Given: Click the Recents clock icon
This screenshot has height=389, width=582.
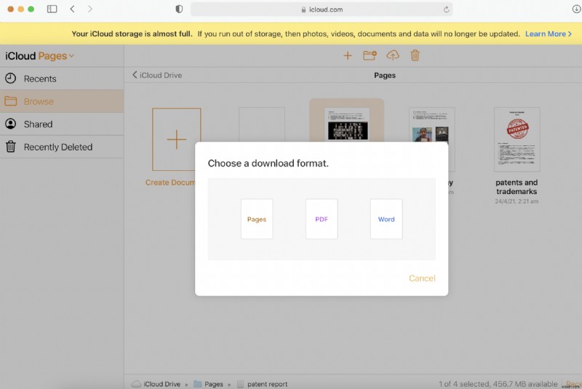Looking at the screenshot, I should (11, 79).
